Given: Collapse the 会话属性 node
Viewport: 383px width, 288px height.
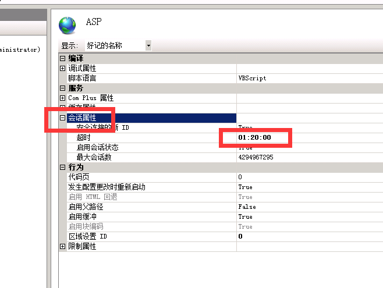Looking at the screenshot, I should pyautogui.click(x=62, y=118).
